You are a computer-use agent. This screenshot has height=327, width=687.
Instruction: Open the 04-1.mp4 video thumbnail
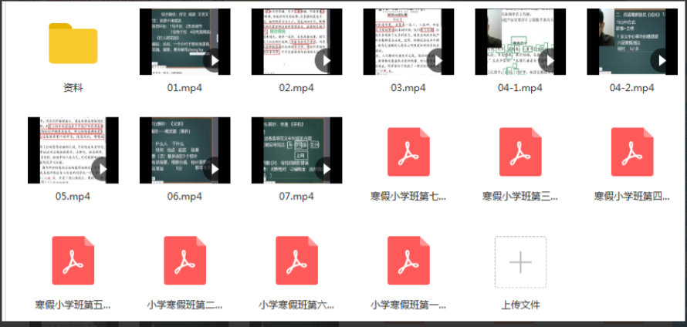tap(519, 42)
